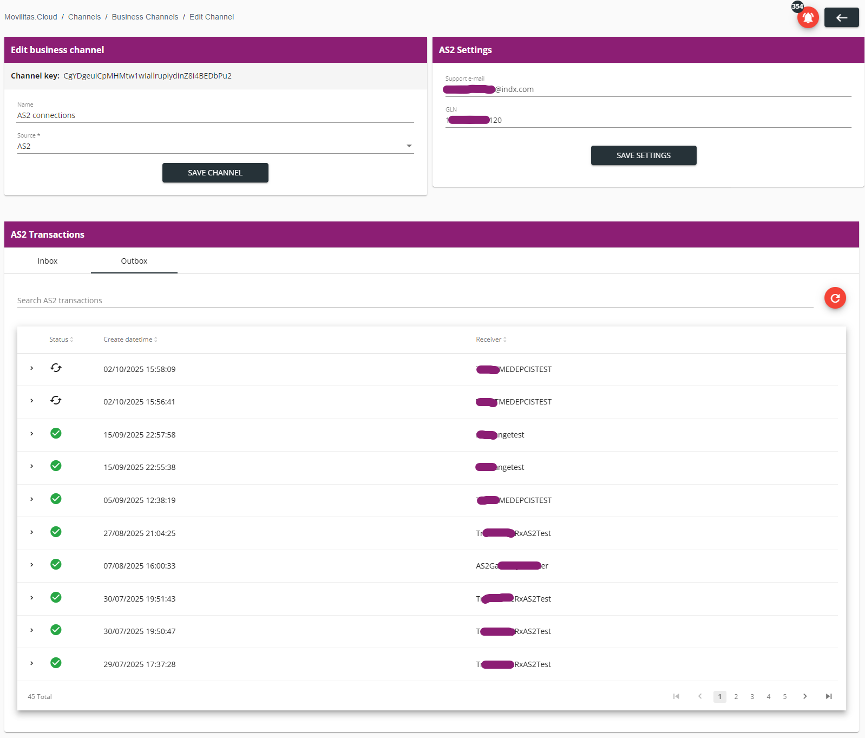Image resolution: width=865 pixels, height=738 pixels.
Task: Expand the 05/09/2025 12:38:19 transaction row
Action: pos(32,499)
